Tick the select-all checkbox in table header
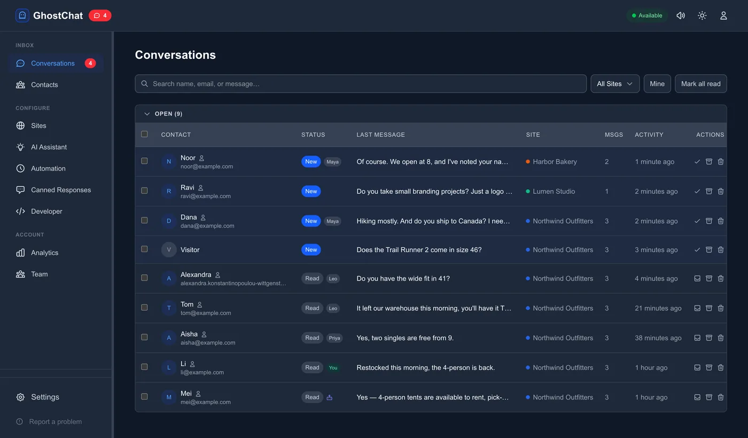Viewport: 748px width, 438px height. (x=144, y=134)
